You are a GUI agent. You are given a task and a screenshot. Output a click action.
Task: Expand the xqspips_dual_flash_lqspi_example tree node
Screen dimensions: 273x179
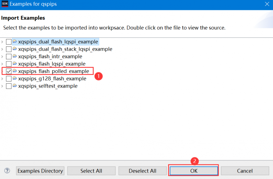coord(2,42)
